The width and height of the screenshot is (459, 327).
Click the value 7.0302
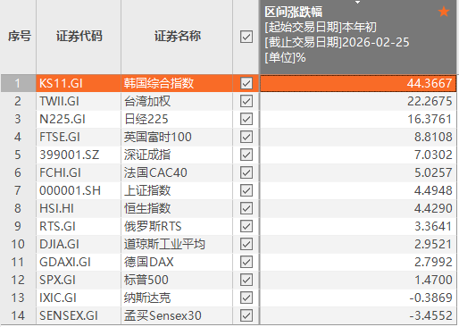[x=433, y=155]
